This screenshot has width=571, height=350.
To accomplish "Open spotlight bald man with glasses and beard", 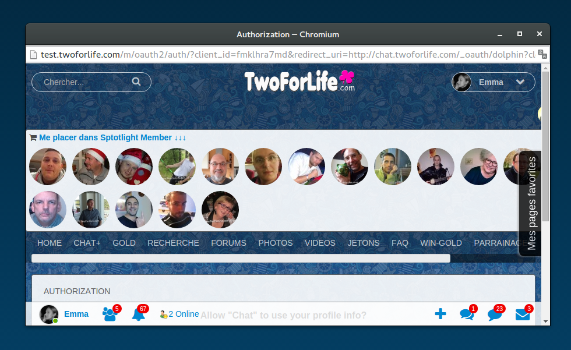I will point(220,167).
